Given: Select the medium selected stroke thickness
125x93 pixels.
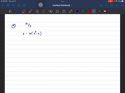Looking at the screenshot, I should 94,11.
